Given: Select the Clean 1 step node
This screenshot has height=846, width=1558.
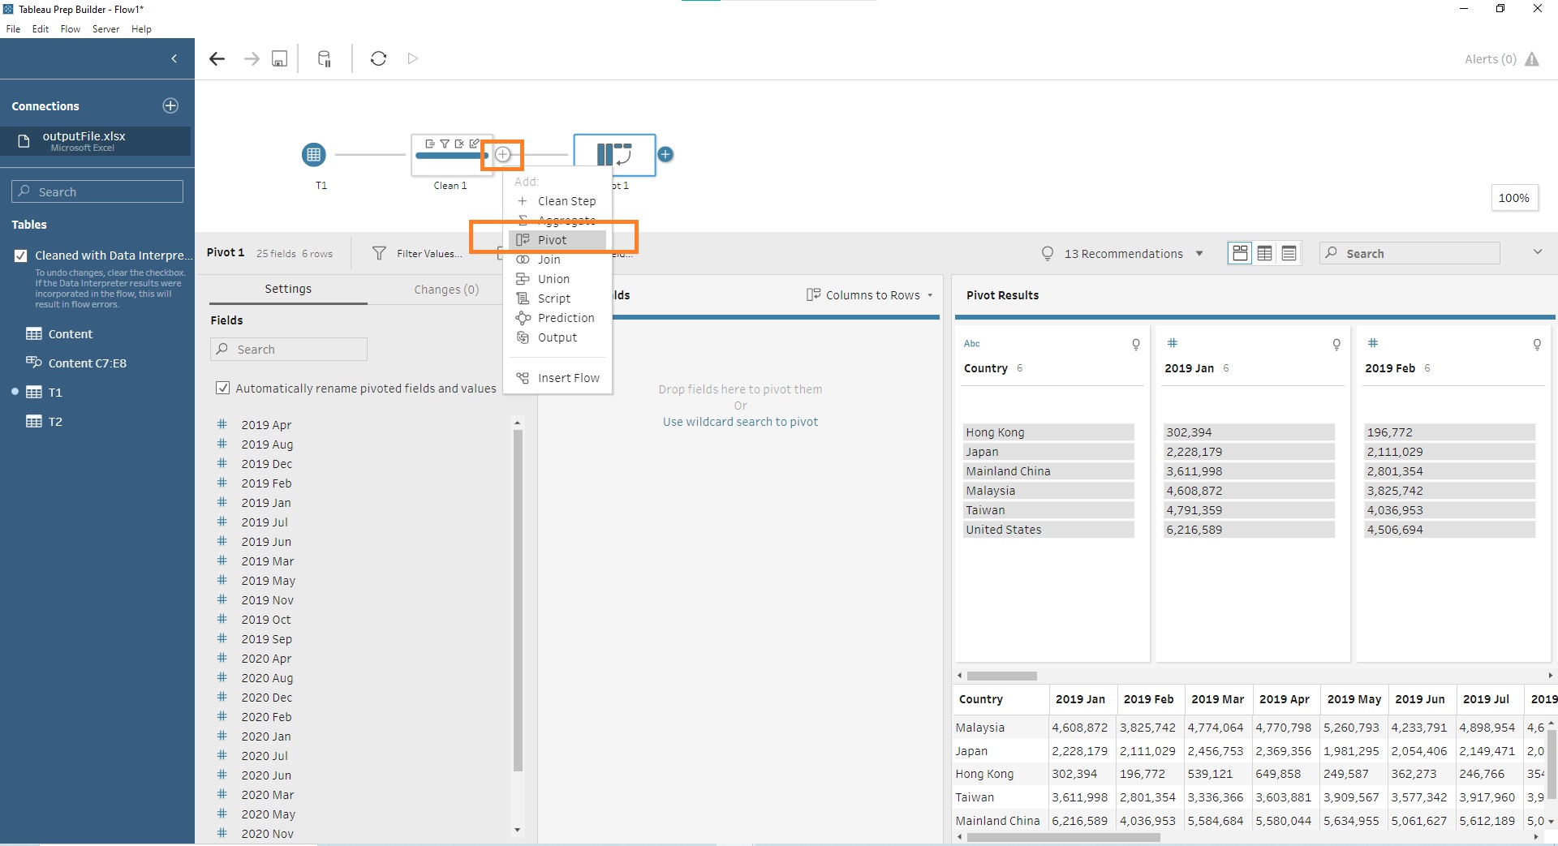Looking at the screenshot, I should point(451,154).
